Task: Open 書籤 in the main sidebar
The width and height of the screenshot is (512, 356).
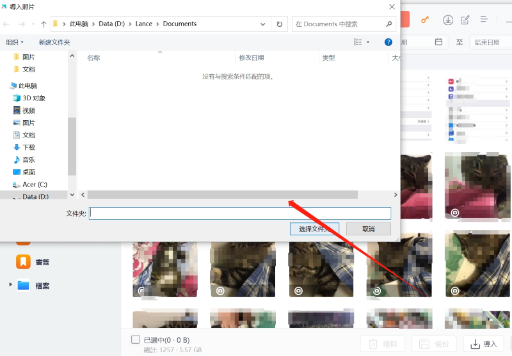Action: tap(33, 262)
